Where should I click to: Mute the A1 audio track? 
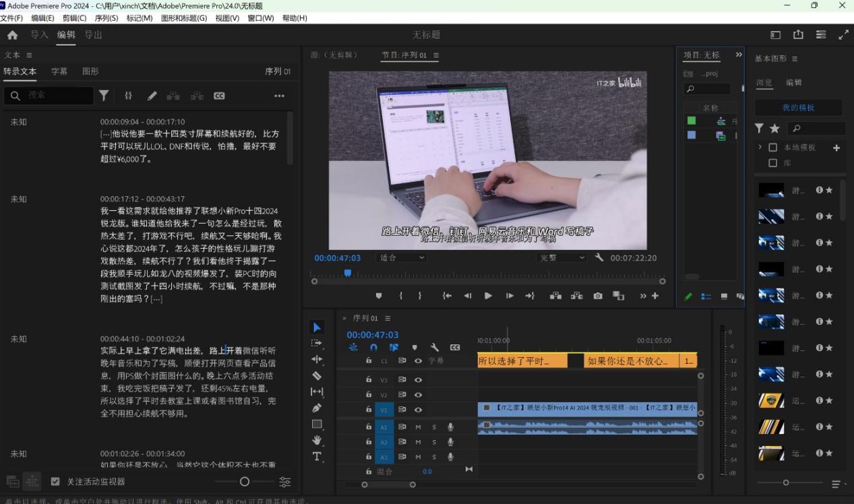[418, 427]
